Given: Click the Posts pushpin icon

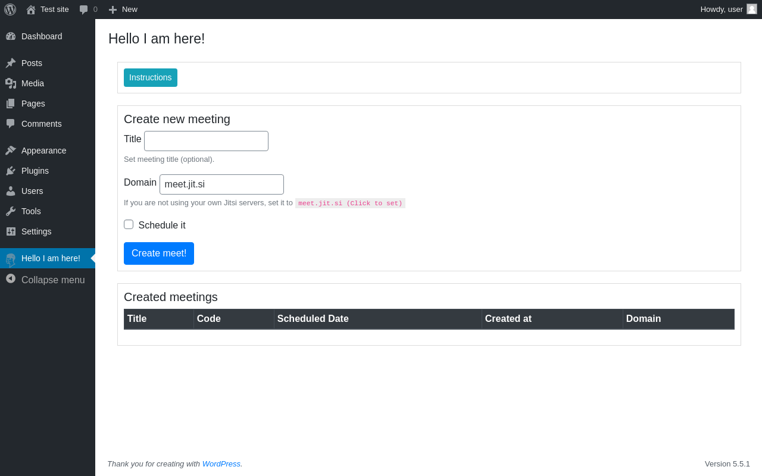Looking at the screenshot, I should [11, 63].
